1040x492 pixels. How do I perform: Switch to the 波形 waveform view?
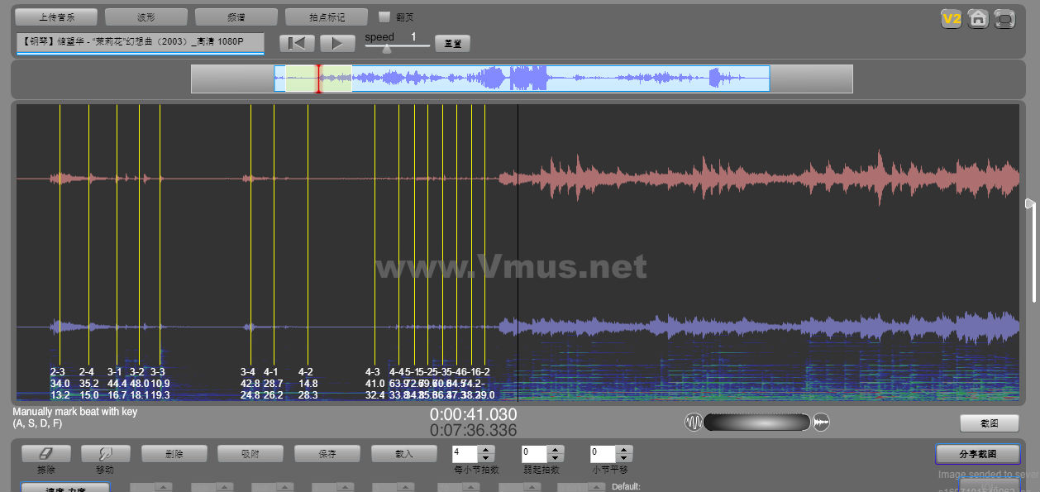(x=146, y=17)
